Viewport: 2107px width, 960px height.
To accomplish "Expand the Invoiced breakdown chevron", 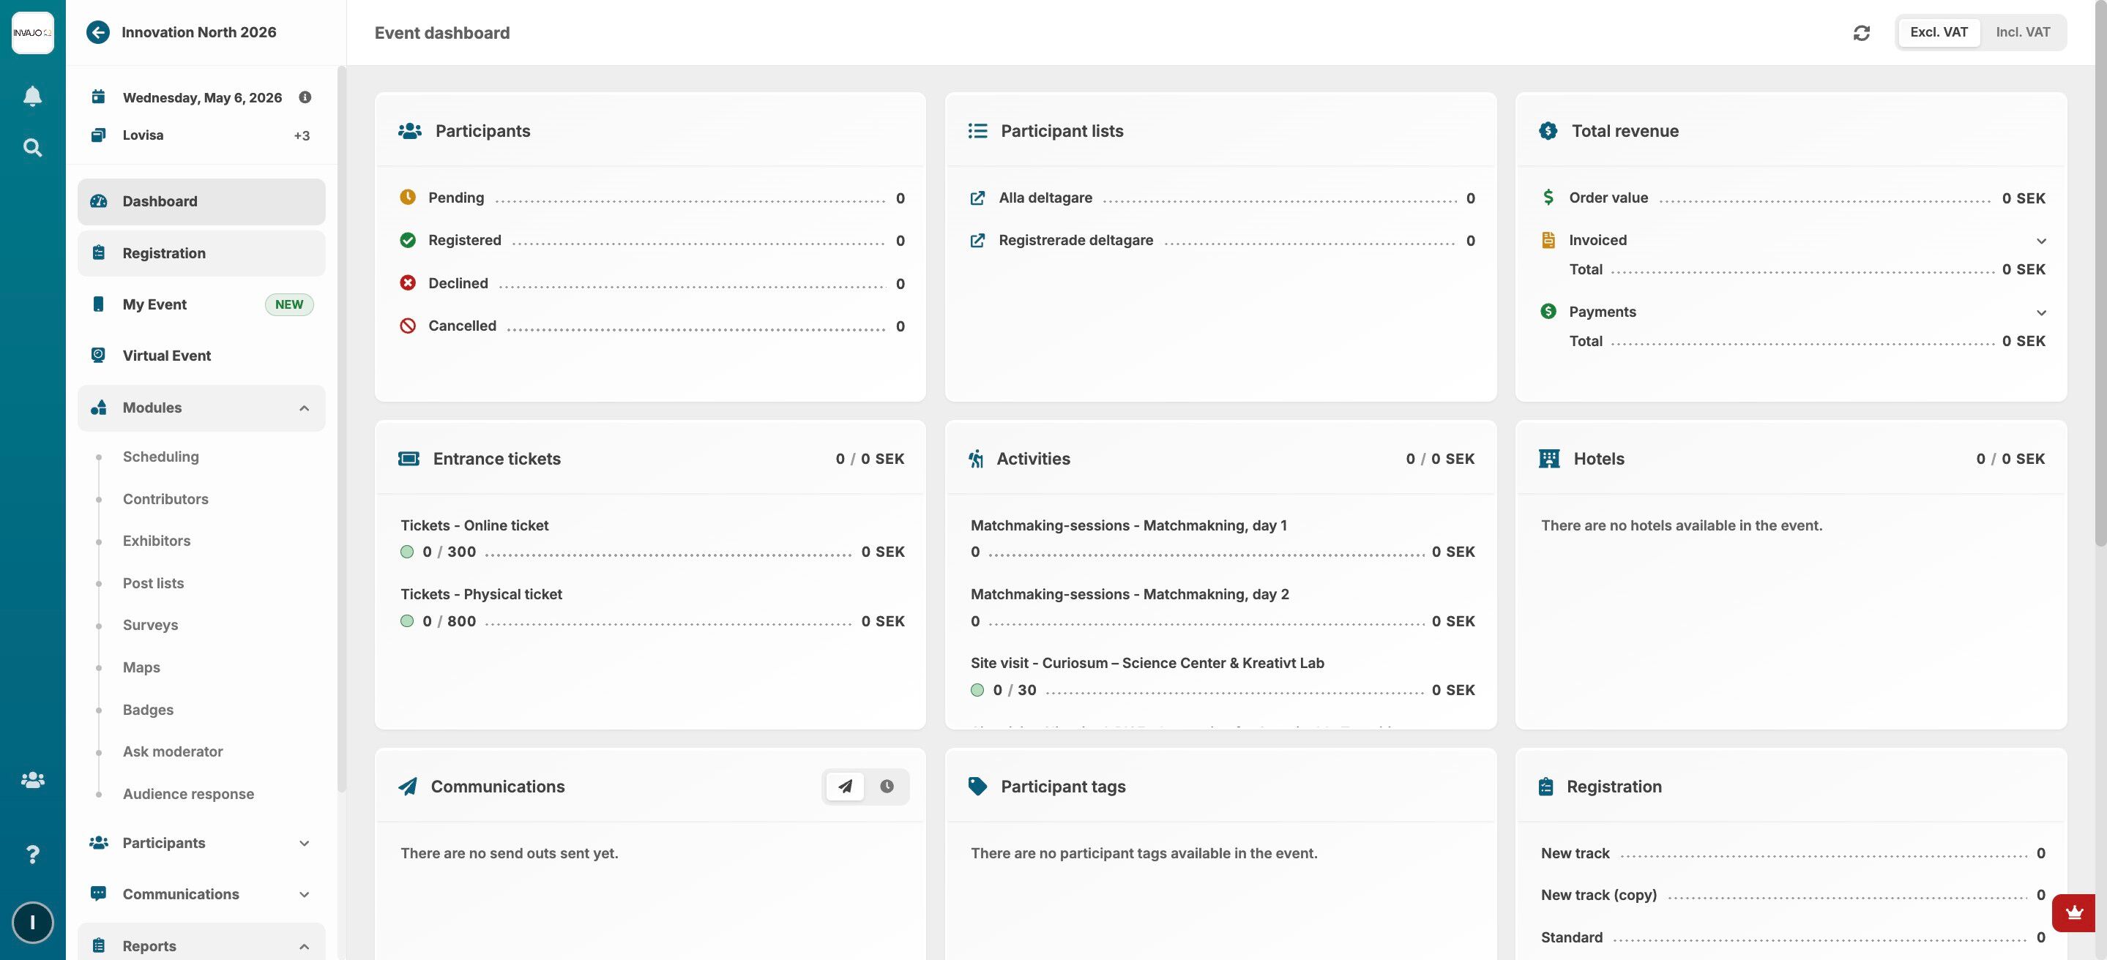I will (x=2041, y=241).
